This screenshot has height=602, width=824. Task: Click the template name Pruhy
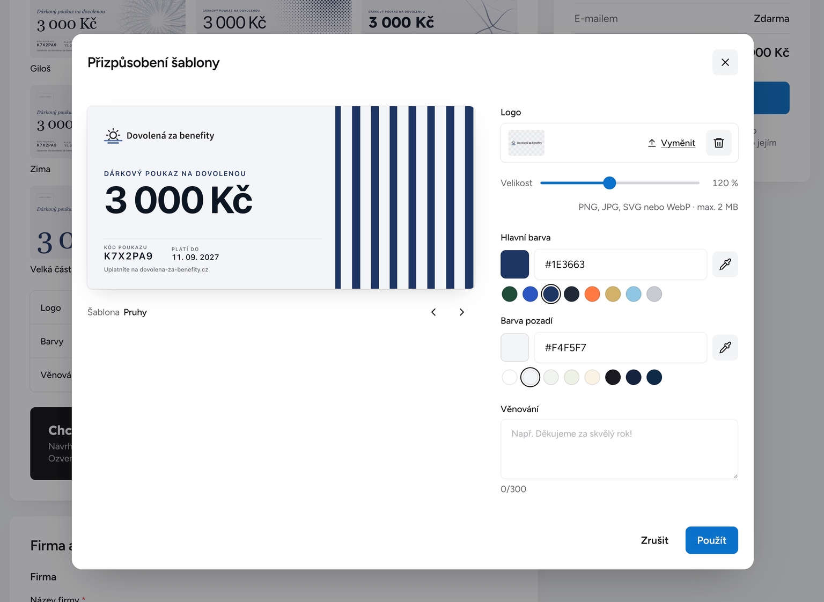pos(135,312)
